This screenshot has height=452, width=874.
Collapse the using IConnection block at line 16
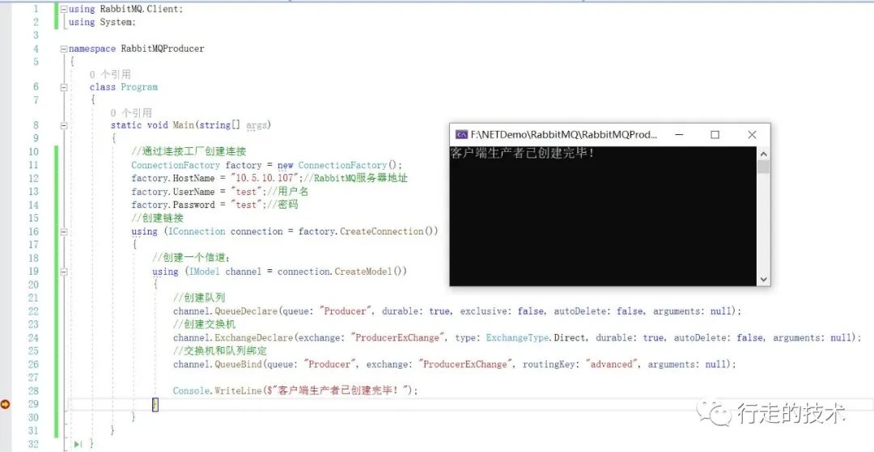tap(64, 231)
